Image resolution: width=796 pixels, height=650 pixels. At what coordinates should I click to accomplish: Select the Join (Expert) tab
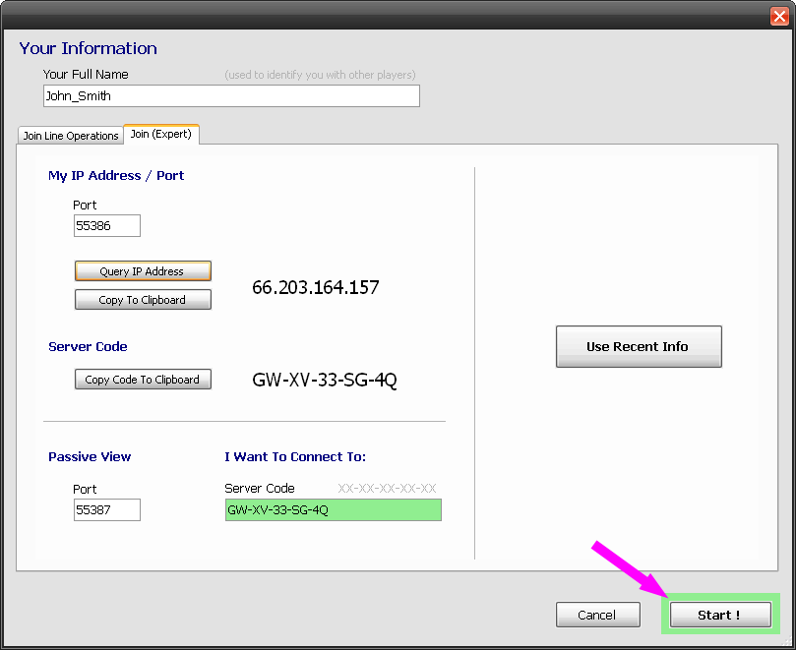point(161,135)
